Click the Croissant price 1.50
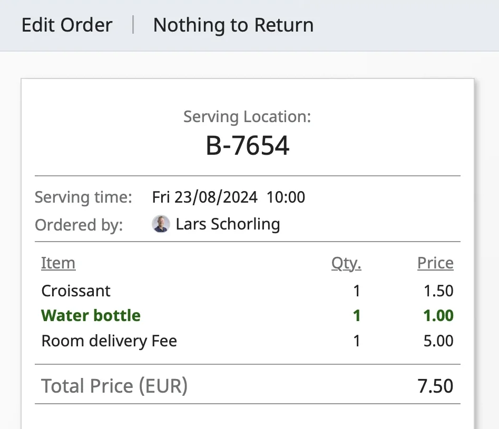Image resolution: width=499 pixels, height=429 pixels. 438,291
